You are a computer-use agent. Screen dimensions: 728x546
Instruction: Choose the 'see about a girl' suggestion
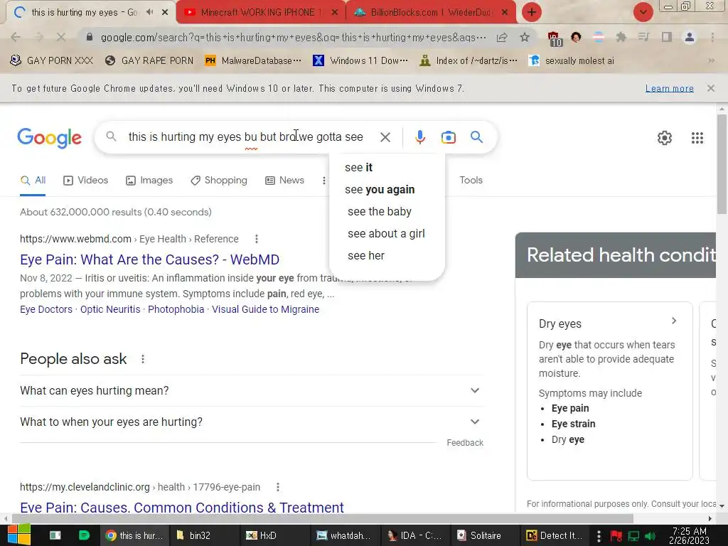point(387,233)
